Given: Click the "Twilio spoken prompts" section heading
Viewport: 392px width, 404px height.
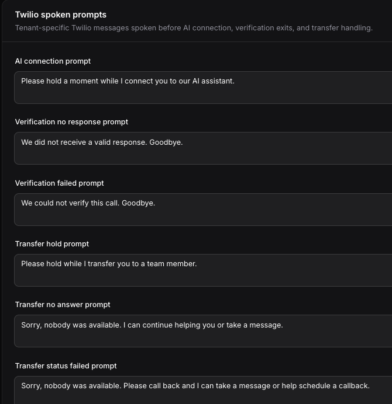Looking at the screenshot, I should pos(61,15).
